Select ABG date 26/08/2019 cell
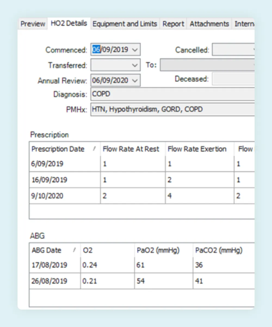The width and height of the screenshot is (272, 327). (x=55, y=281)
